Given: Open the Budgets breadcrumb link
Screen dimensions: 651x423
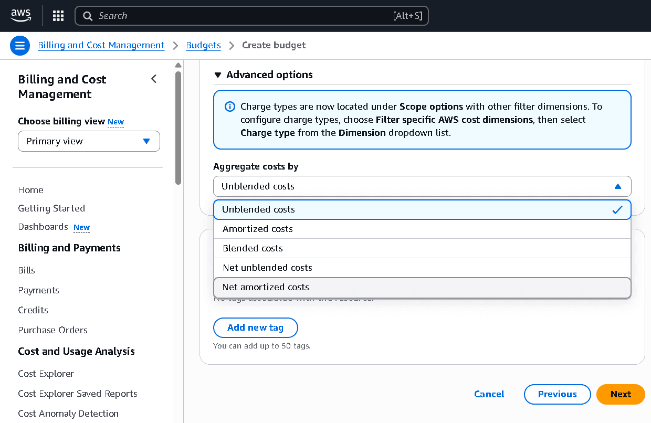Looking at the screenshot, I should point(203,45).
